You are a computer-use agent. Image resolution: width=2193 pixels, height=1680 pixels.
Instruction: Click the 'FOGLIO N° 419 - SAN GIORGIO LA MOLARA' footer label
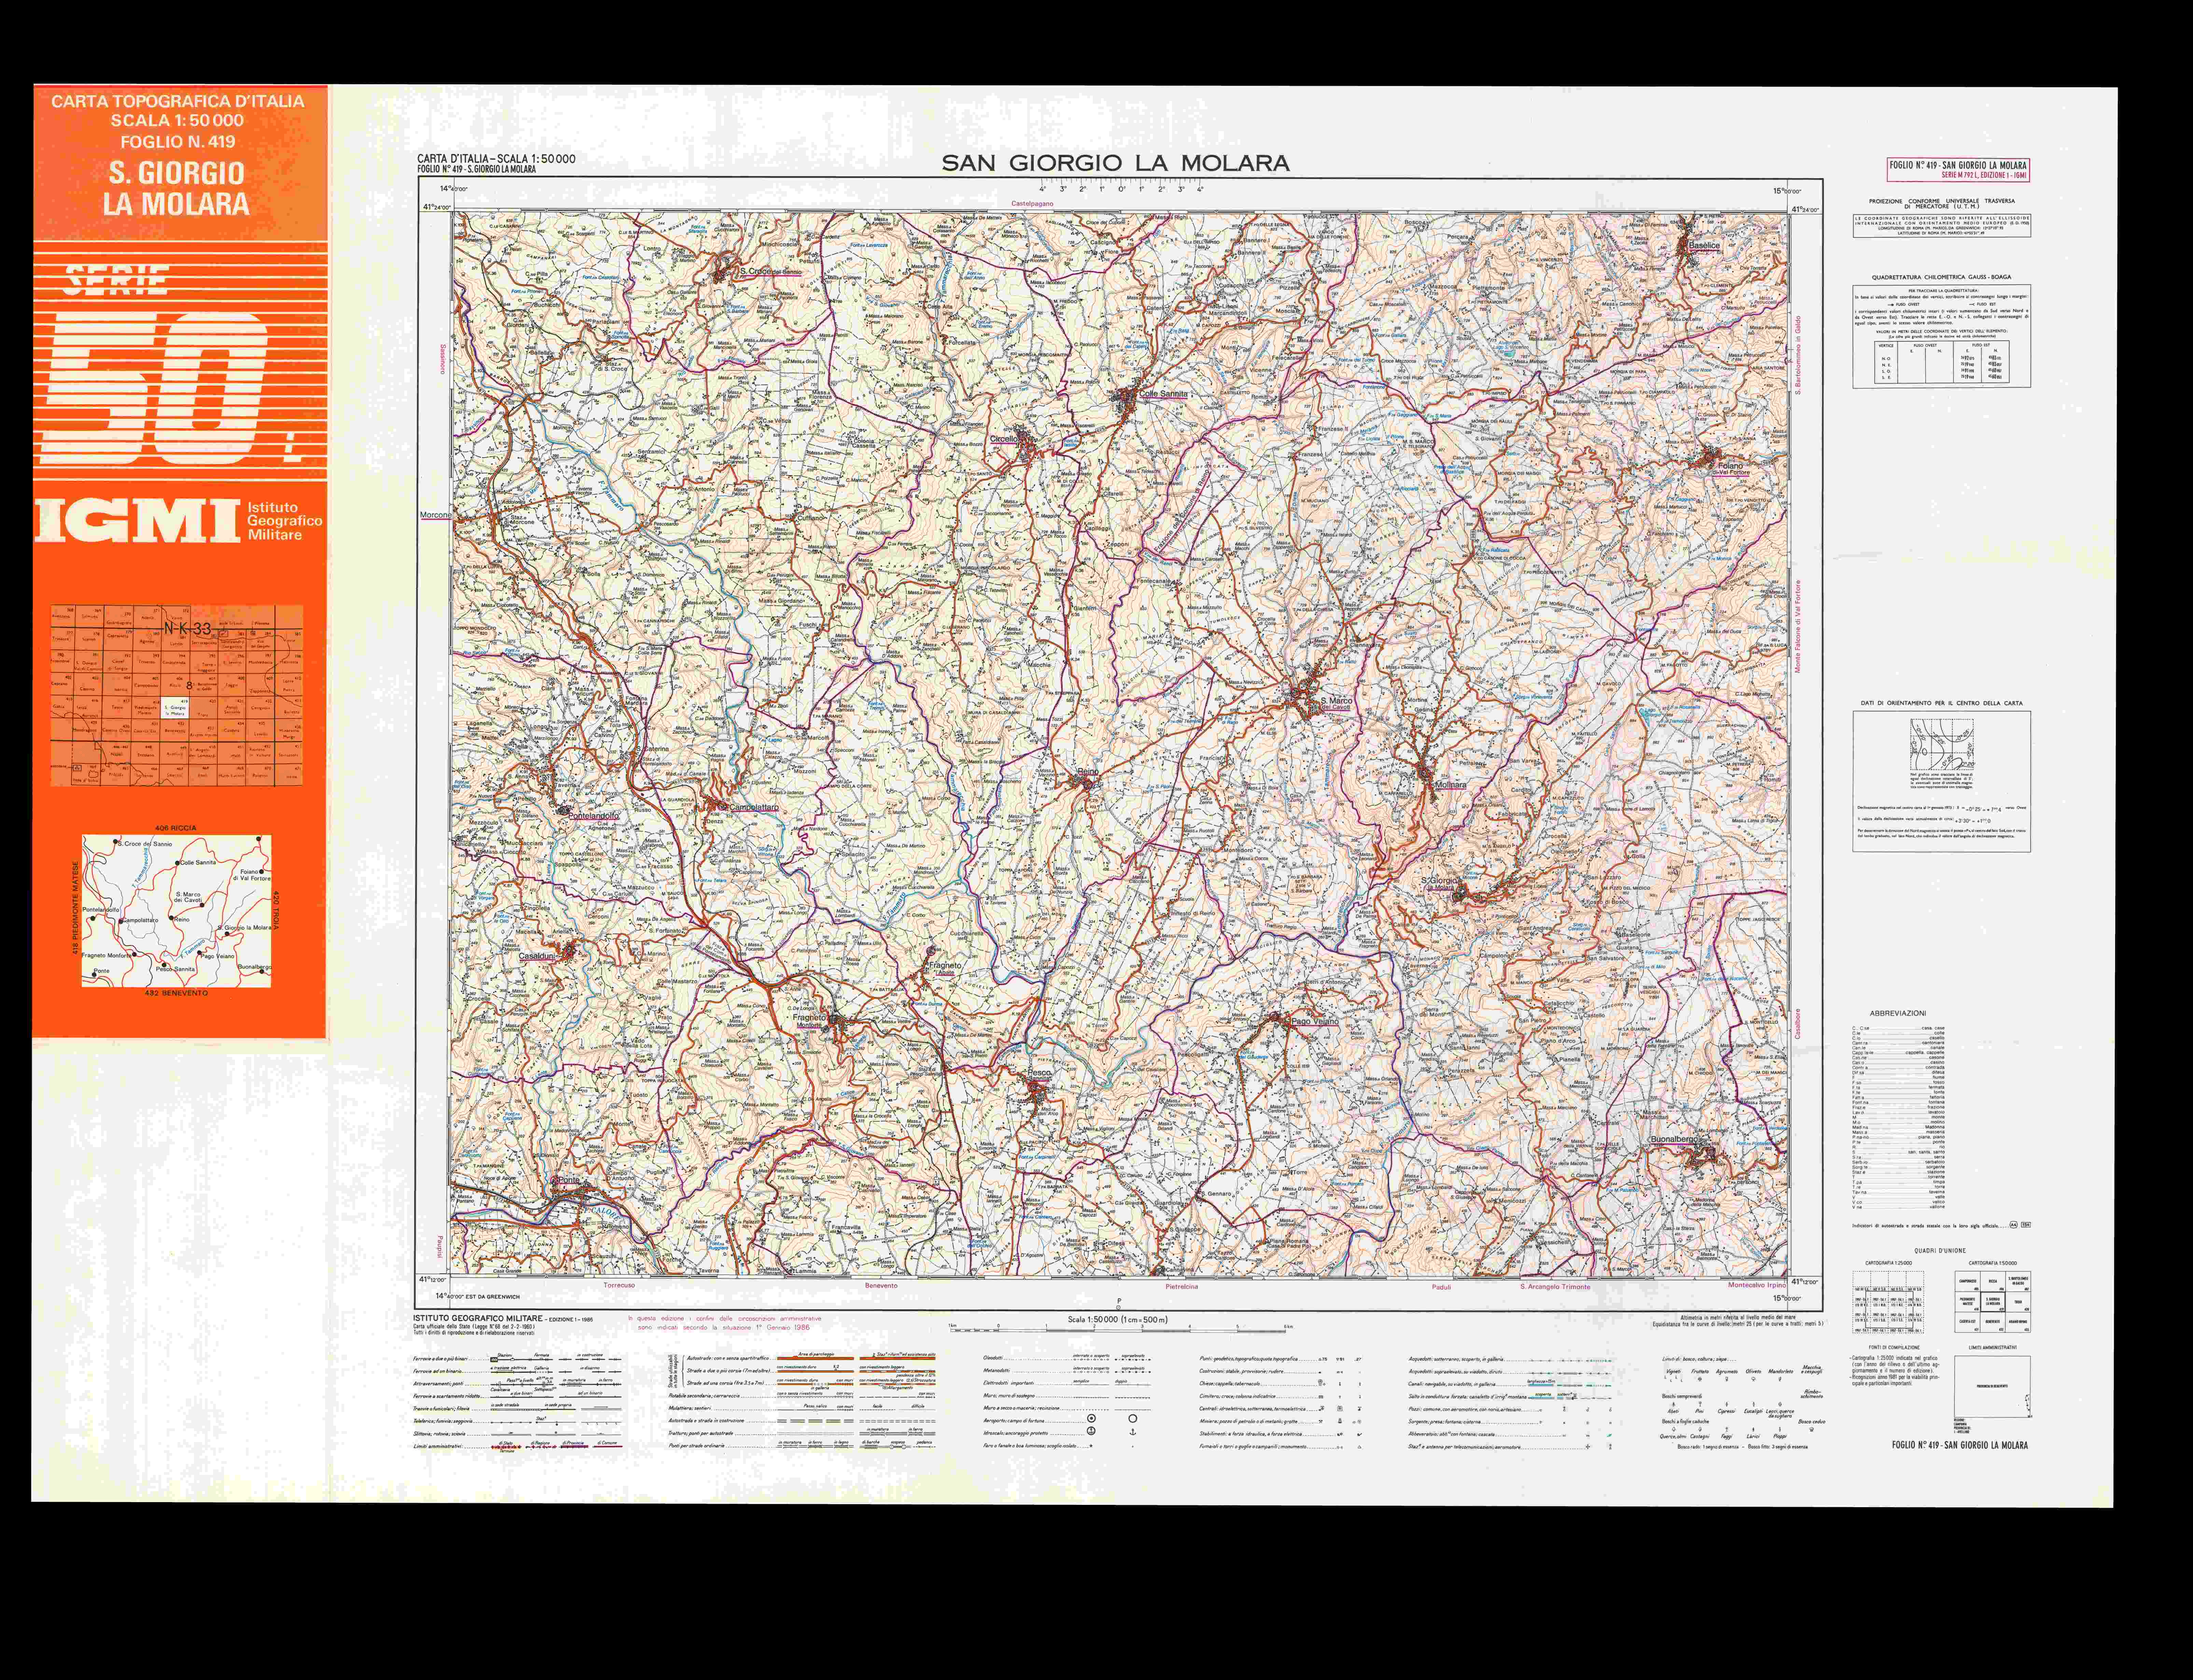1960,1445
